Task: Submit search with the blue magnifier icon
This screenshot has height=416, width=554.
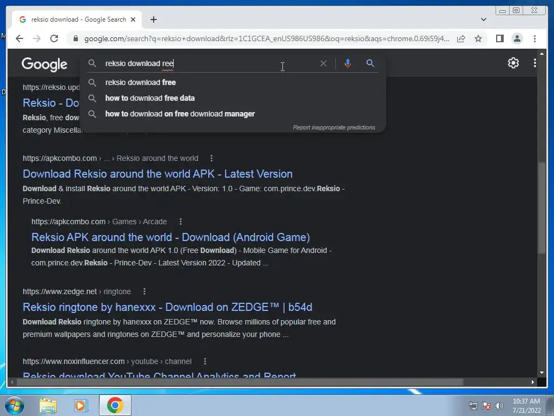Action: click(x=370, y=63)
